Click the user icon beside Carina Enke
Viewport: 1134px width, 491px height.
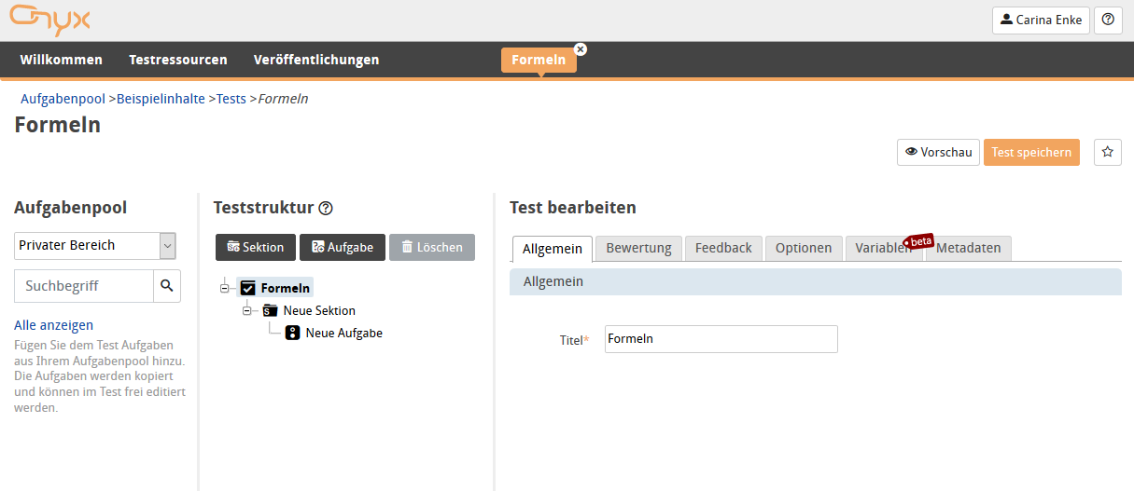pyautogui.click(x=1006, y=20)
